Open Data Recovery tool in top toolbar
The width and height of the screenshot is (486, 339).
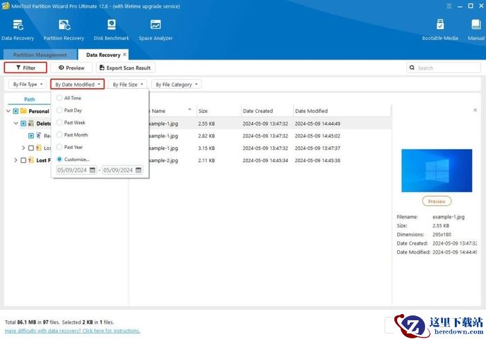tap(17, 30)
